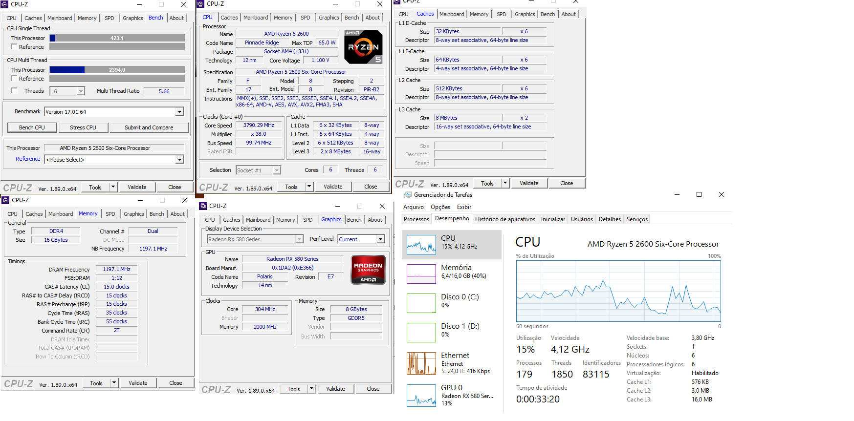Click the CPU-Z icon in Graphics window title bar
The height and width of the screenshot is (421, 854).
click(x=203, y=206)
